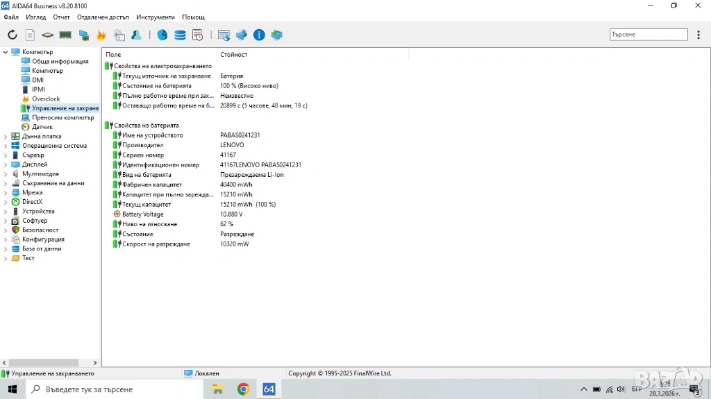711x399 pixels.
Task: Open AIDA64 from the Windows taskbar
Action: click(269, 389)
